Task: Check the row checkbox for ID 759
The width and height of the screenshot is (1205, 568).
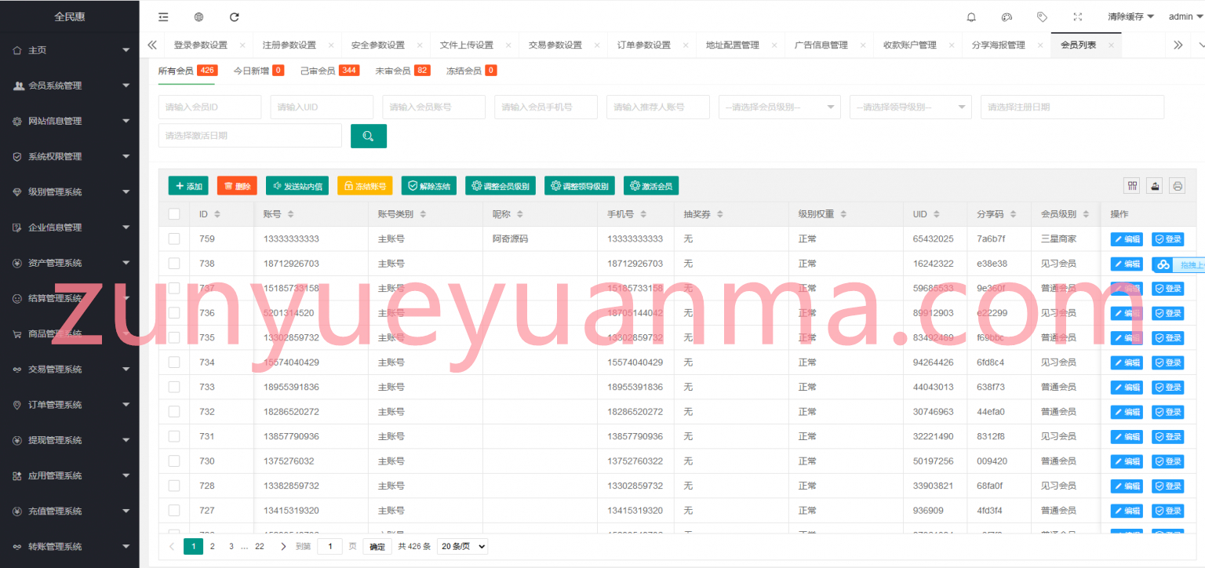Action: click(174, 238)
